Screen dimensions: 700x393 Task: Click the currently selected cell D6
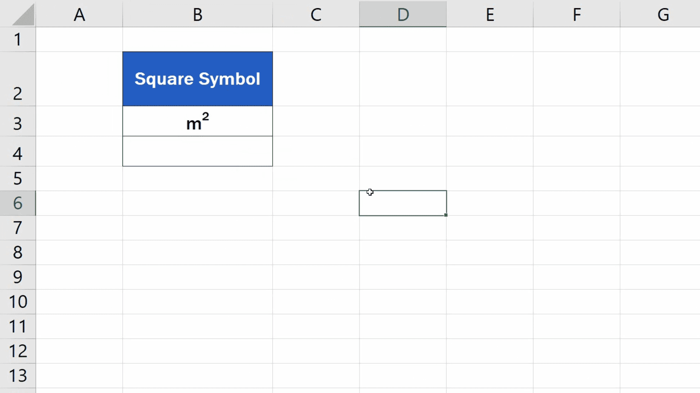tap(402, 203)
